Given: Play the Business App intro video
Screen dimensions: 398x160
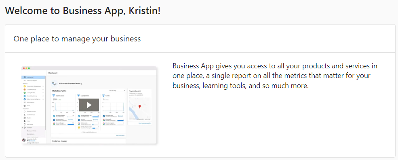Looking at the screenshot, I should tap(89, 105).
